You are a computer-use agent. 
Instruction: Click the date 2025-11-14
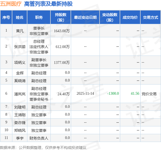[85, 93]
